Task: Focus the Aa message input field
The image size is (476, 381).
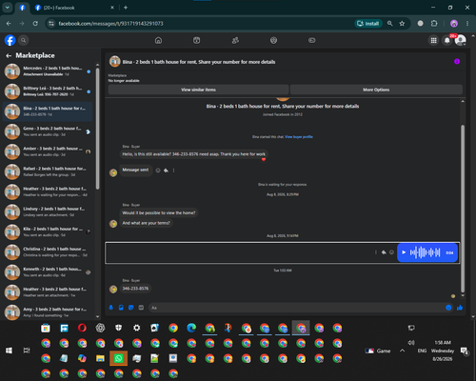Action: (x=297, y=308)
